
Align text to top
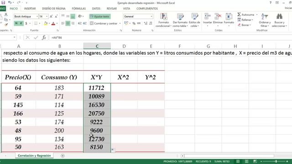63,16
